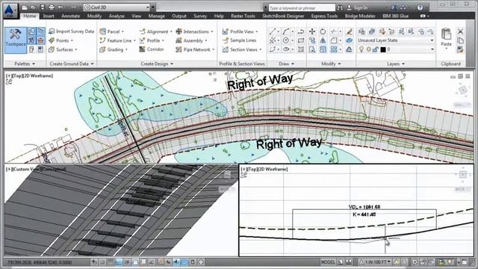Click the Fillet tool icon
Screen dimensions: 478x269
pyautogui.click(x=334, y=40)
